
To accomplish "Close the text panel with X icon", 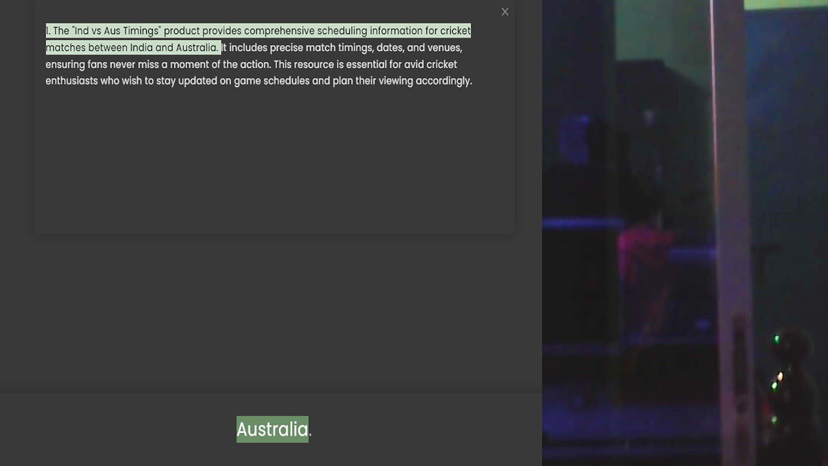I will (505, 12).
